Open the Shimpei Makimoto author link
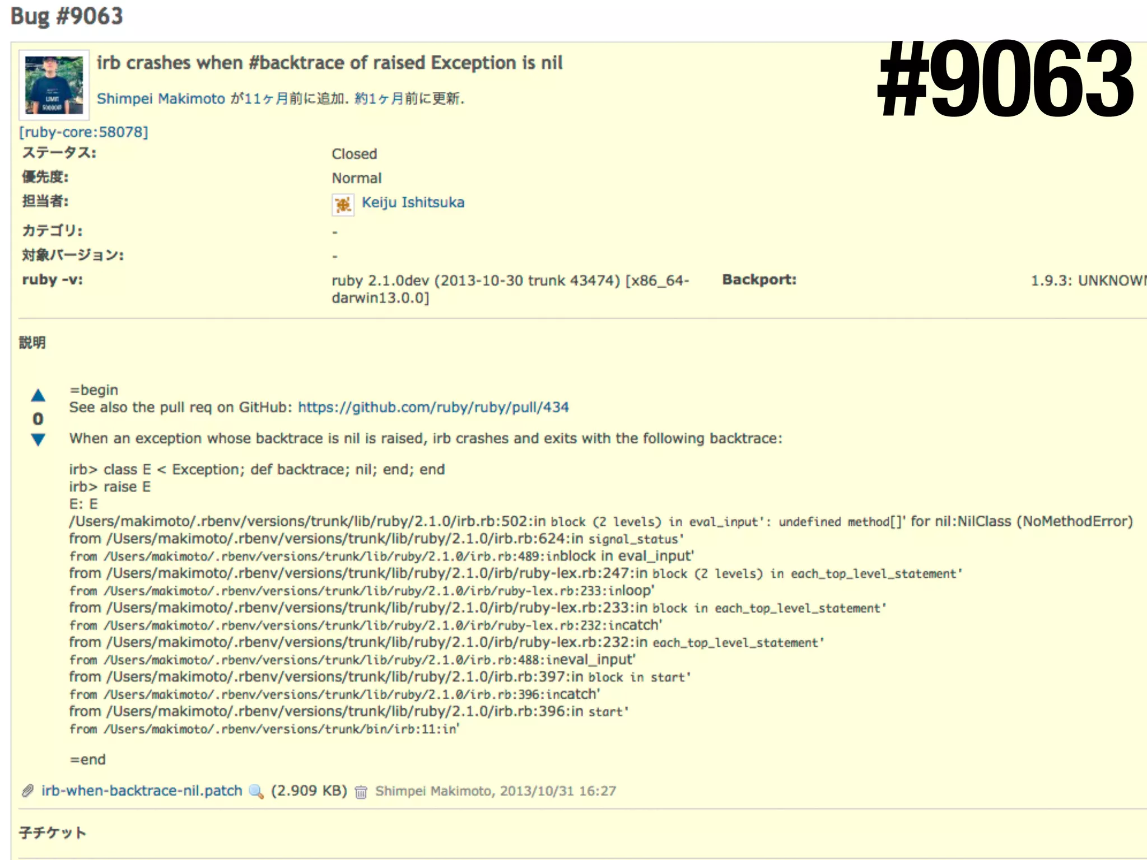 161,99
